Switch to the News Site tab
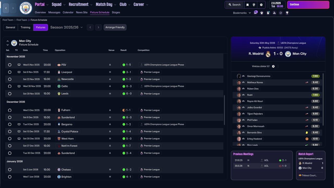The height and width of the screenshot is (188, 334). (x=82, y=13)
